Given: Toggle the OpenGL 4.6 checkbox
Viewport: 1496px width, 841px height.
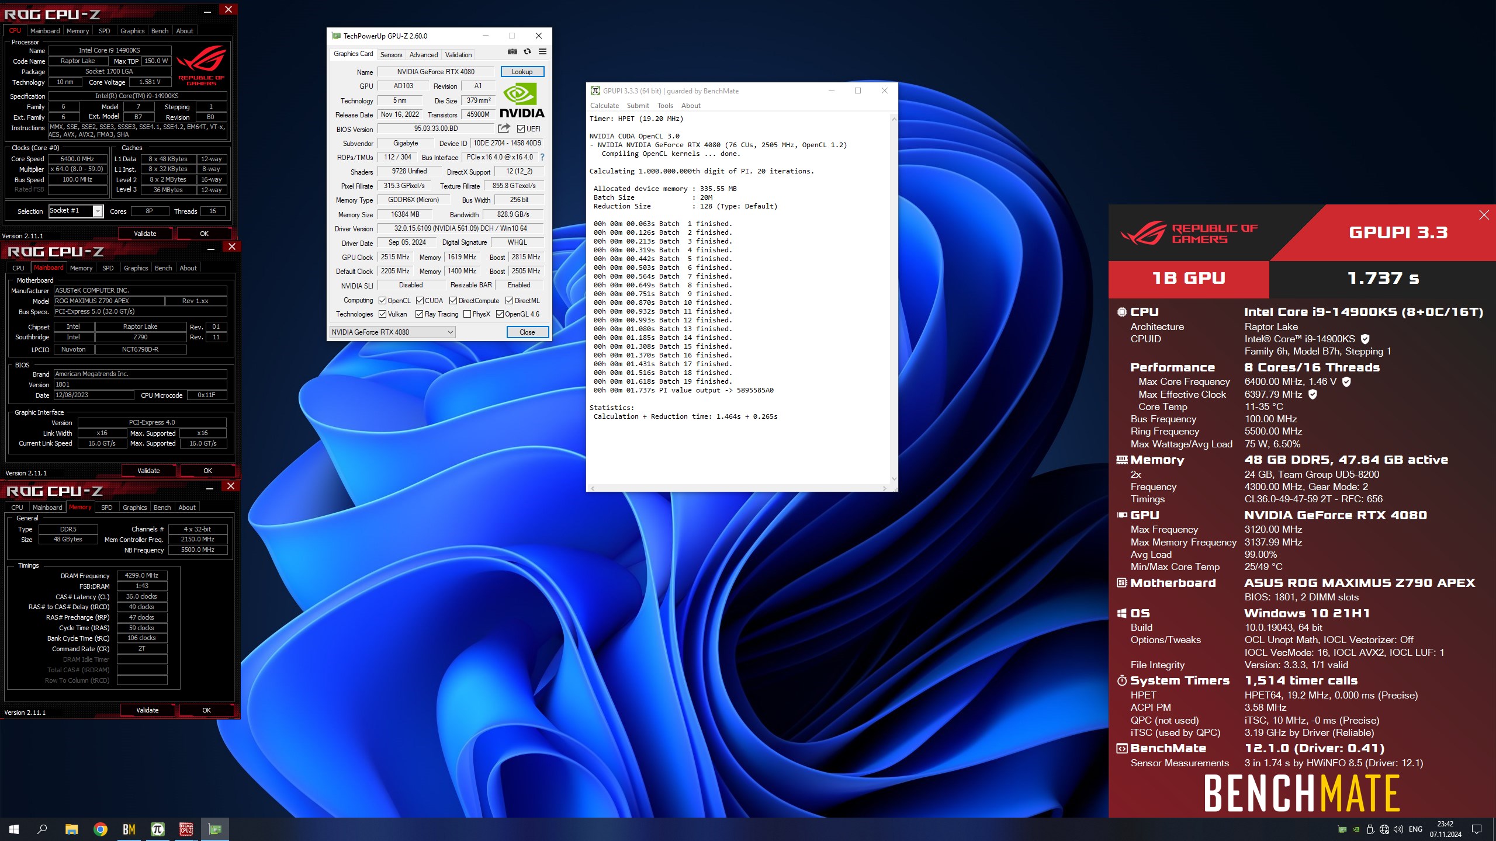Looking at the screenshot, I should click(x=500, y=314).
